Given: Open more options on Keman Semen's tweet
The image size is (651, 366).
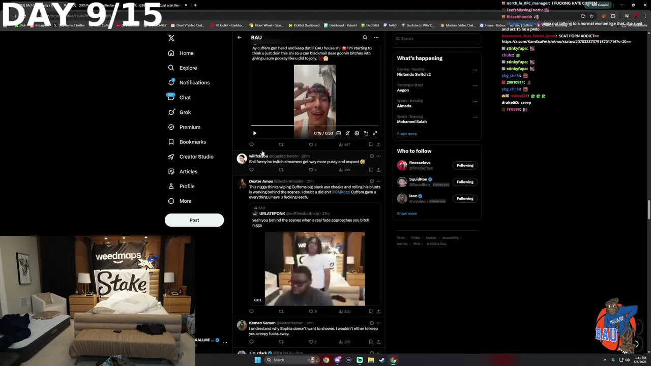Looking at the screenshot, I should pyautogui.click(x=378, y=323).
